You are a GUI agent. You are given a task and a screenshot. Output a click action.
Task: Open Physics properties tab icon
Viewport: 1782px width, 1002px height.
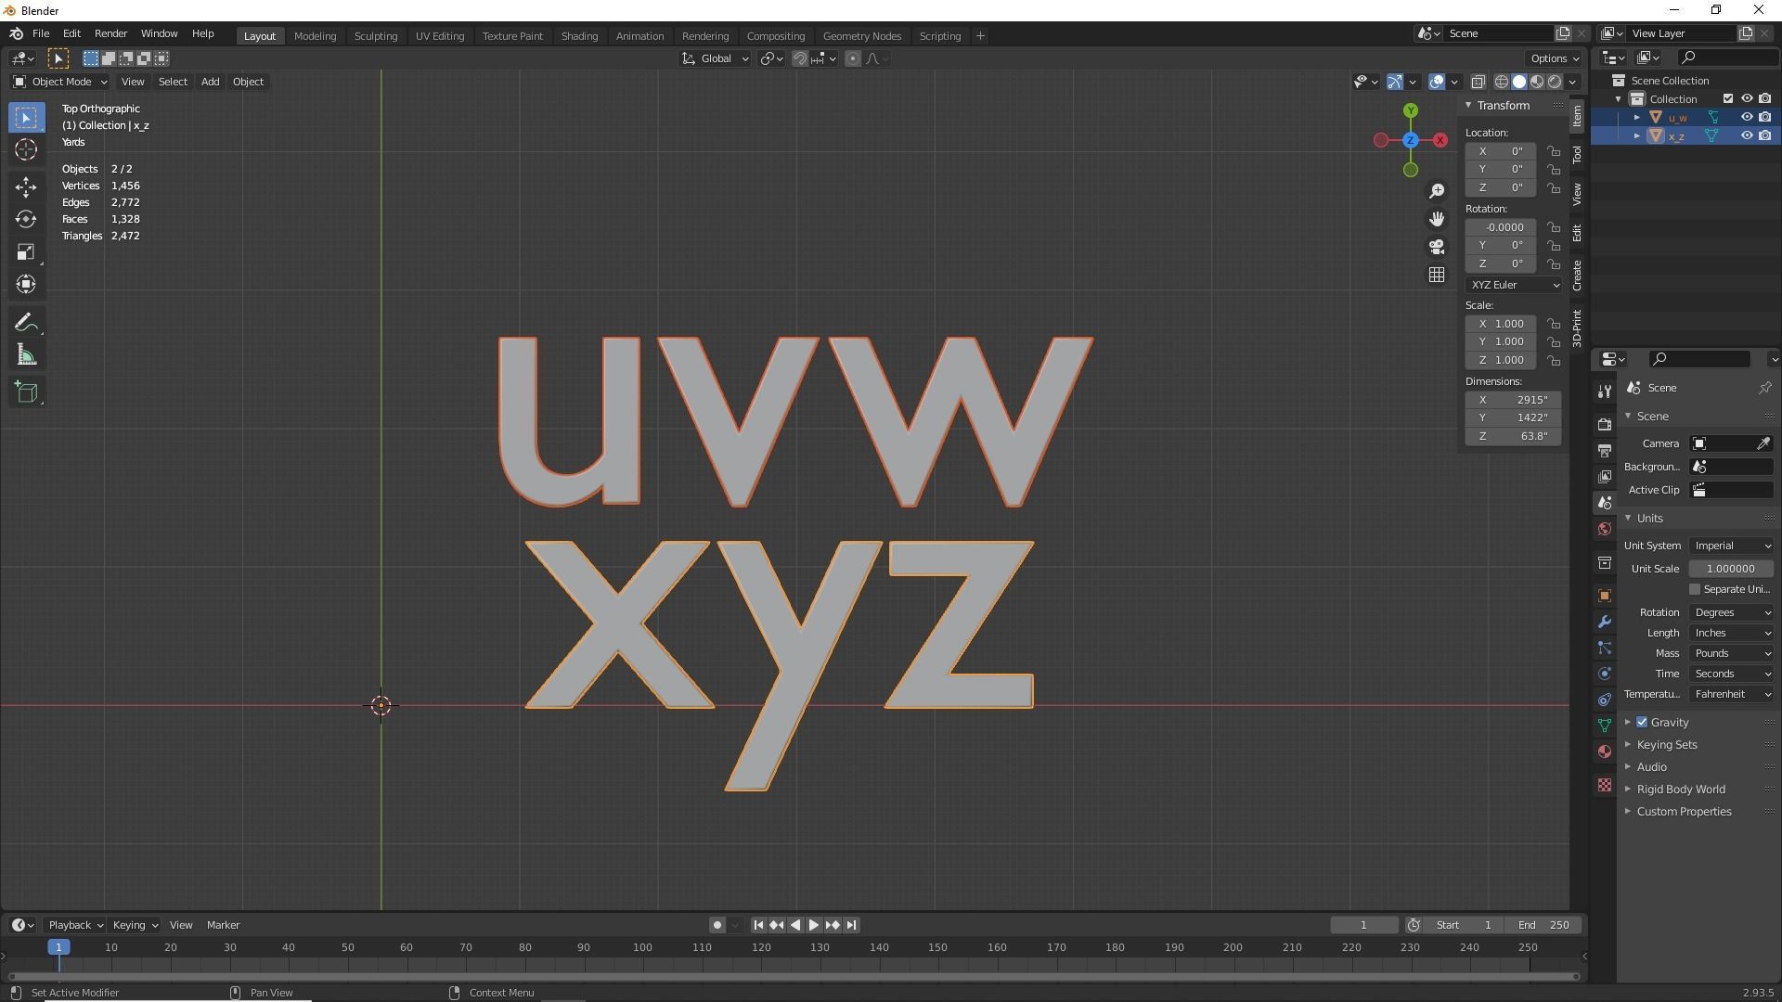click(1605, 674)
